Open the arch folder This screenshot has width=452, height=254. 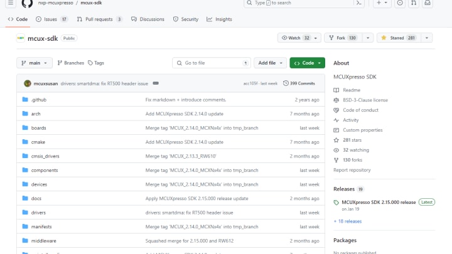[x=36, y=114]
